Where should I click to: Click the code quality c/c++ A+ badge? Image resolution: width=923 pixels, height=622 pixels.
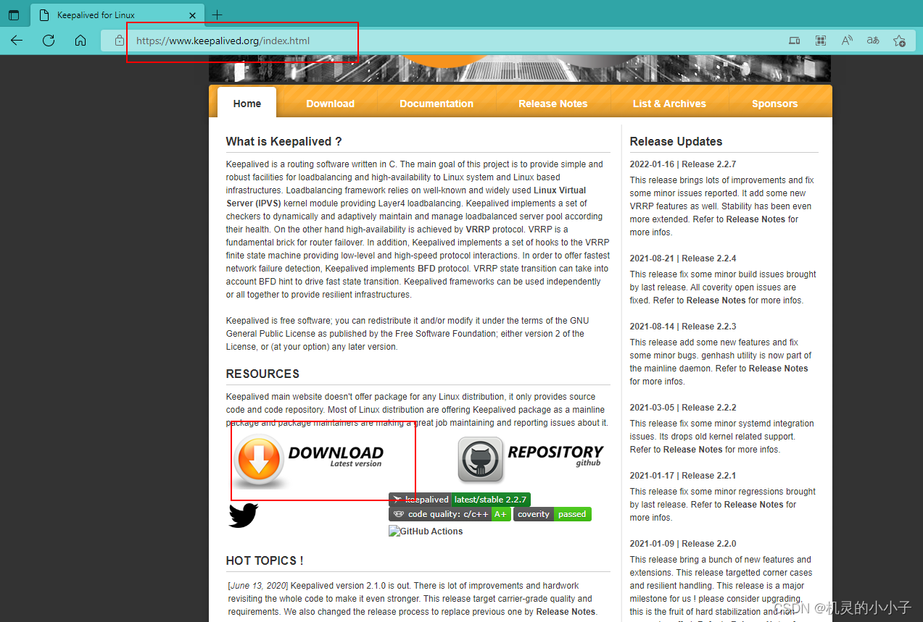pyautogui.click(x=450, y=514)
